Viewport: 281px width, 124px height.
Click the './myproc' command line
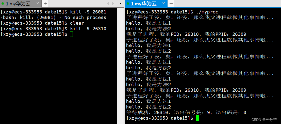tap(172, 12)
